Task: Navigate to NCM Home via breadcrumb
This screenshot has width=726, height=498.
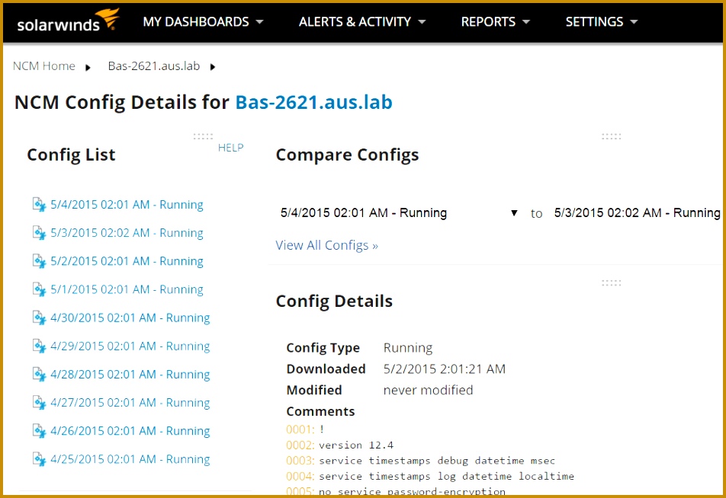Action: point(43,65)
